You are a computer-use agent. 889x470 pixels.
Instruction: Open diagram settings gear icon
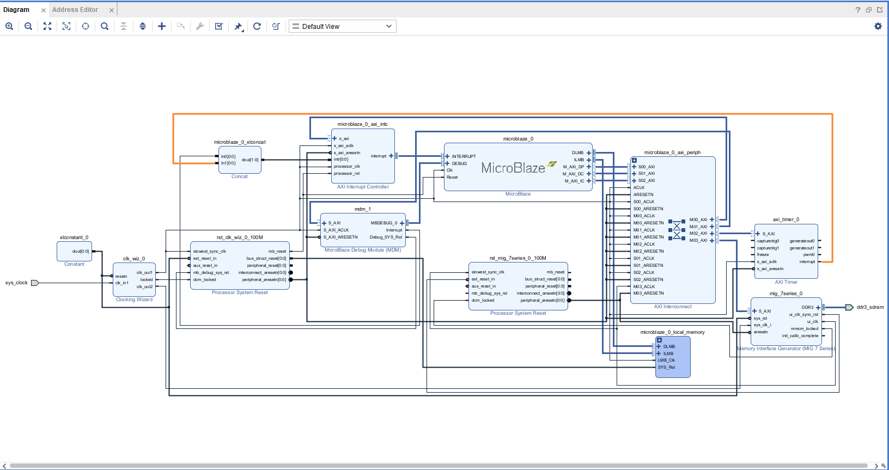pos(878,26)
